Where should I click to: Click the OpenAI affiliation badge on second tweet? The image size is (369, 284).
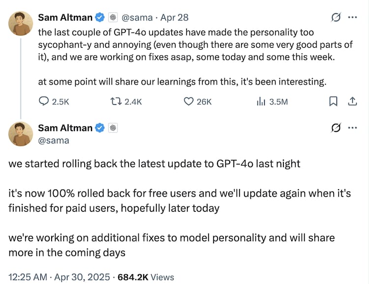point(112,128)
